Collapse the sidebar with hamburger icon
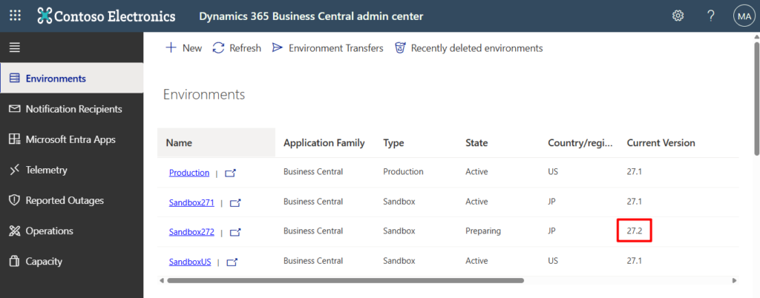 click(14, 47)
